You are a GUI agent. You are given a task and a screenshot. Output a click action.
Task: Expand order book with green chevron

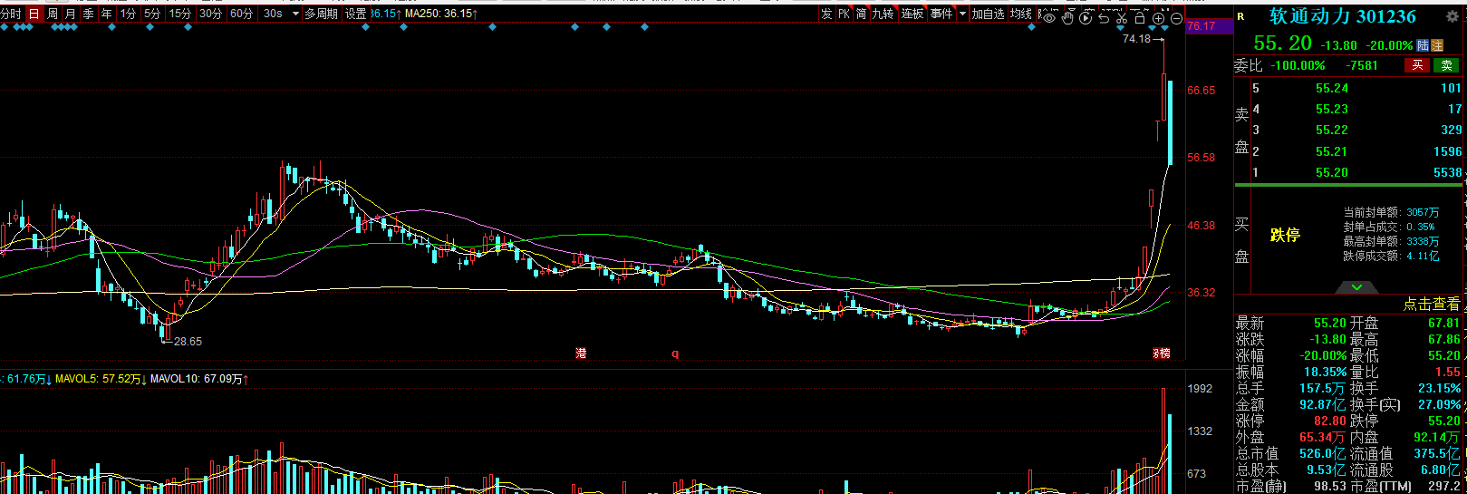pyautogui.click(x=1356, y=287)
